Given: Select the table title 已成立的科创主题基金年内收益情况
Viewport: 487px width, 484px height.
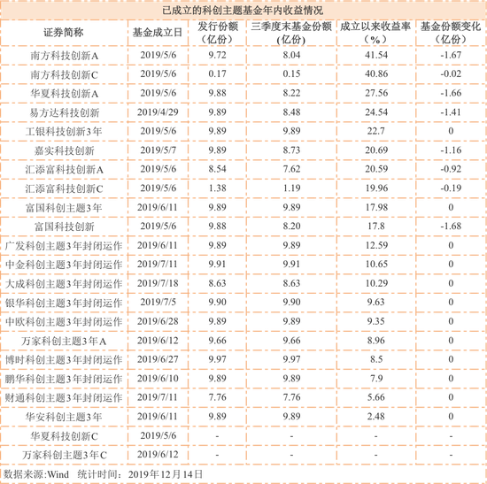Looking at the screenshot, I should tap(243, 11).
